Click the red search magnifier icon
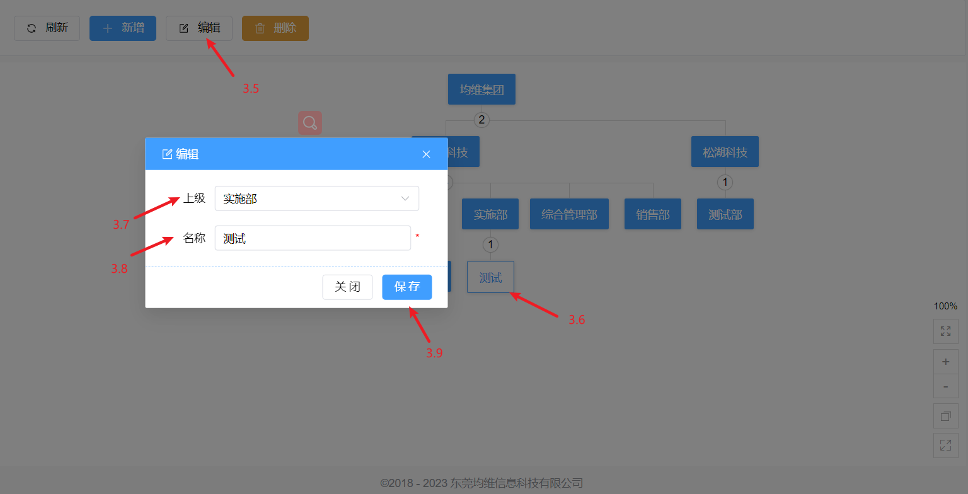Image resolution: width=968 pixels, height=494 pixels. (310, 123)
